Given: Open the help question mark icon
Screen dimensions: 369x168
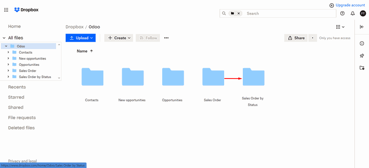Looking at the screenshot, I should [x=343, y=13].
